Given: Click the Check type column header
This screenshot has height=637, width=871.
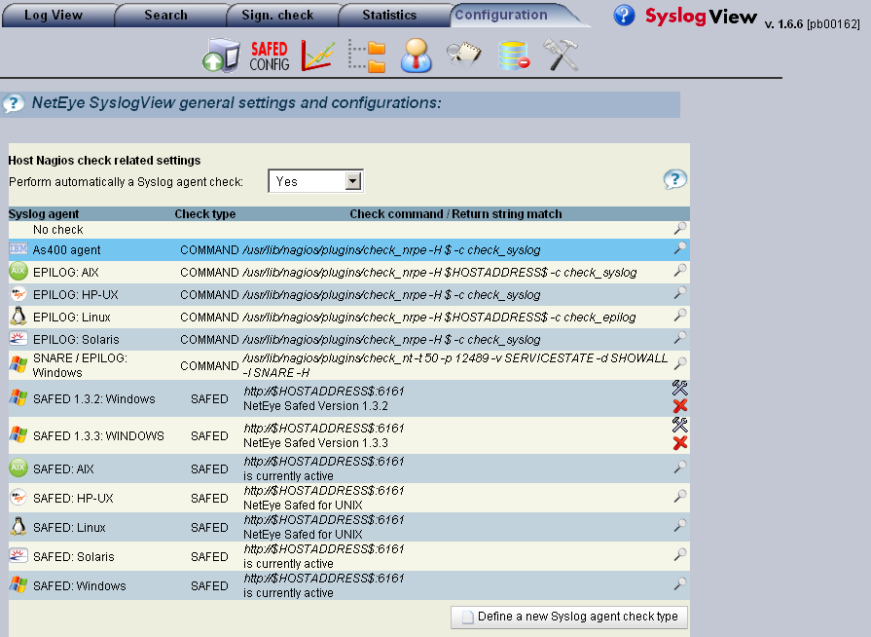Looking at the screenshot, I should (205, 214).
